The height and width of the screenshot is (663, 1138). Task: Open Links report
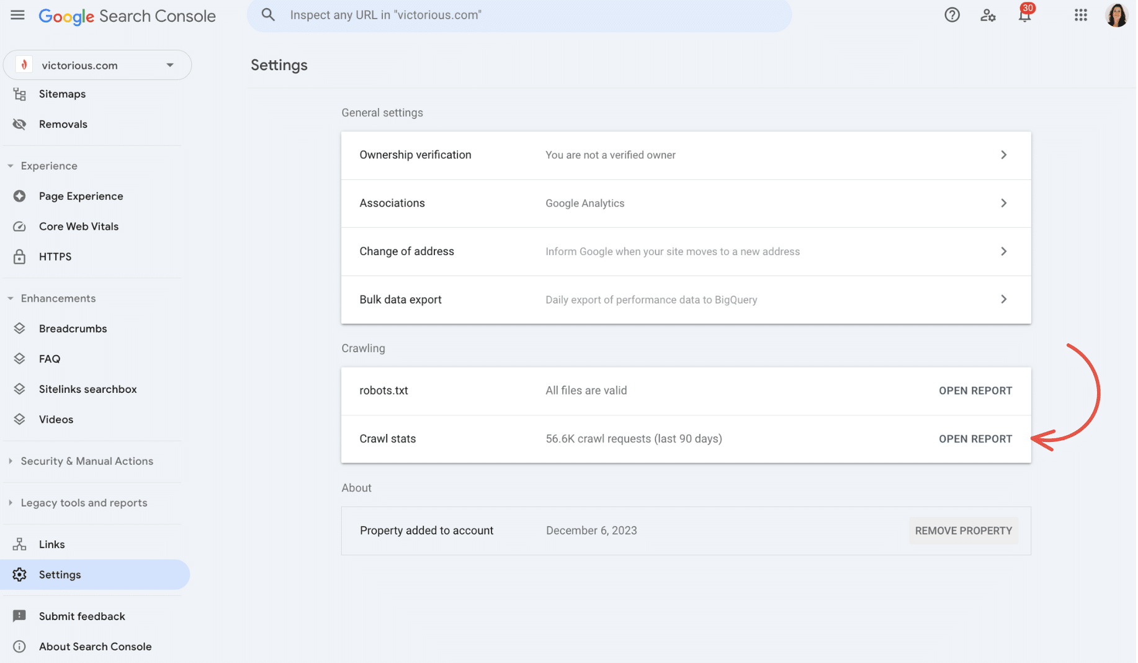click(x=52, y=544)
